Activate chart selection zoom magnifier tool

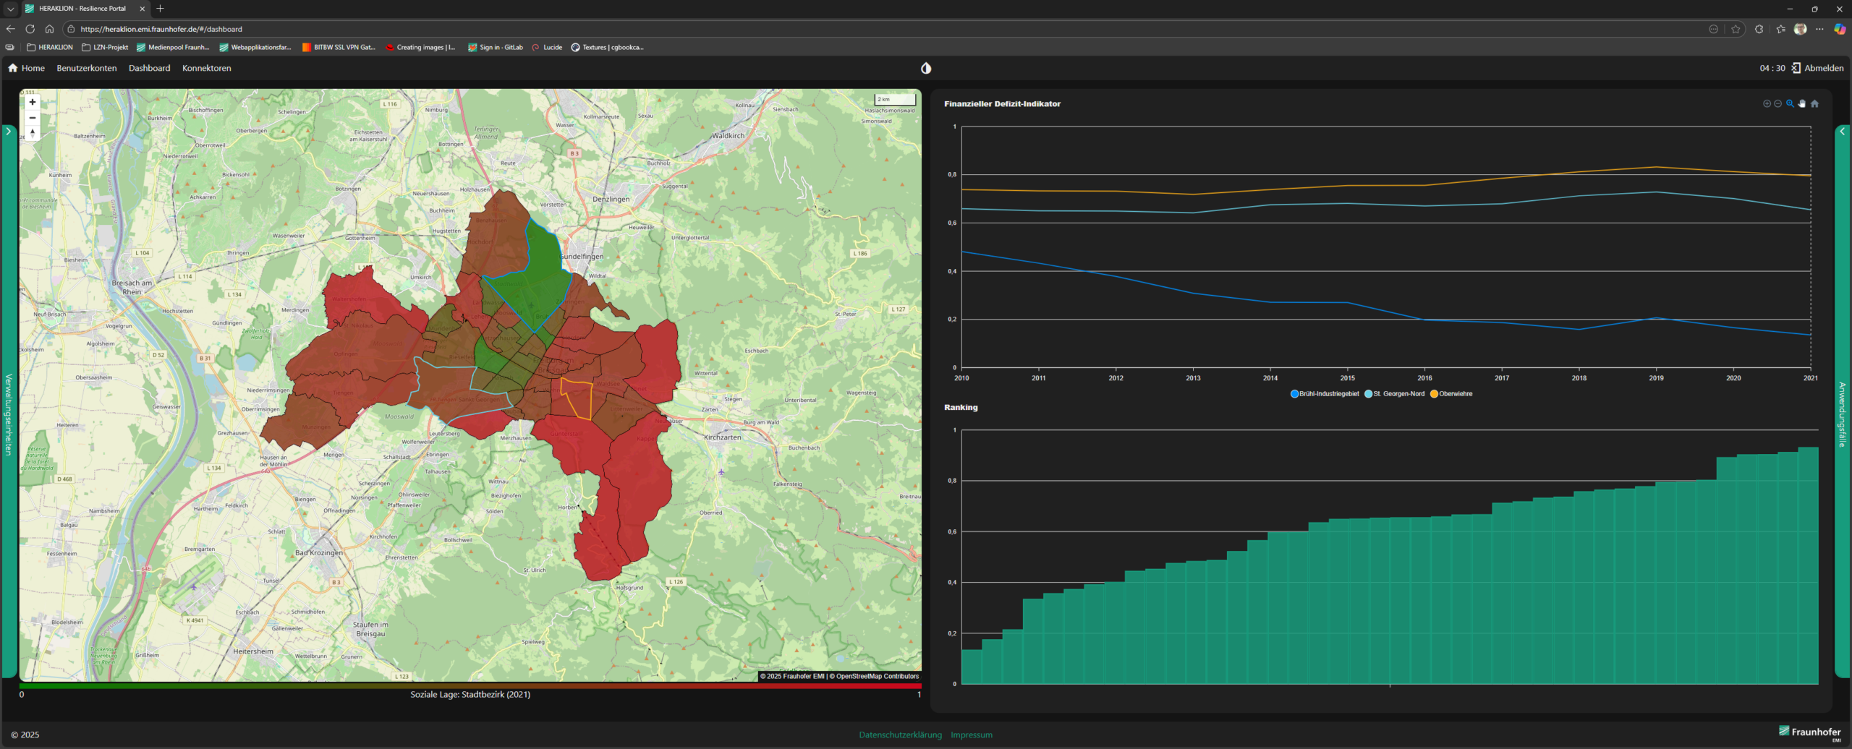[1790, 104]
